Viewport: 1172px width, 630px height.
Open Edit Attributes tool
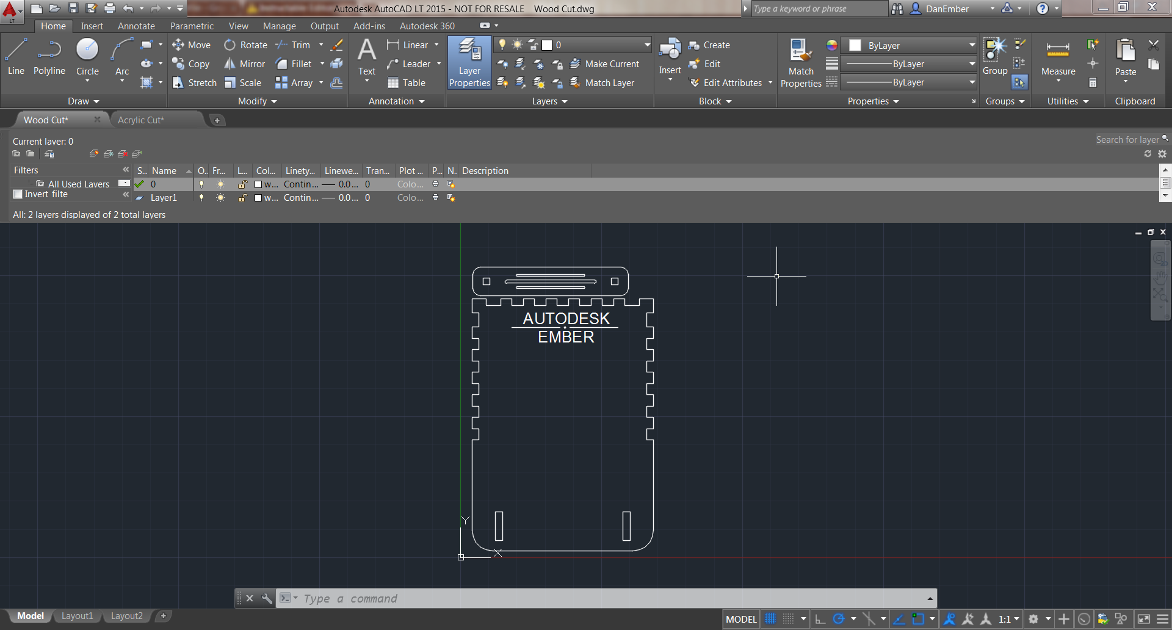coord(726,83)
